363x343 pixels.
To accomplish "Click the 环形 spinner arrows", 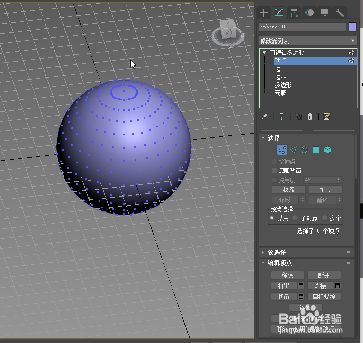I will pos(303,199).
